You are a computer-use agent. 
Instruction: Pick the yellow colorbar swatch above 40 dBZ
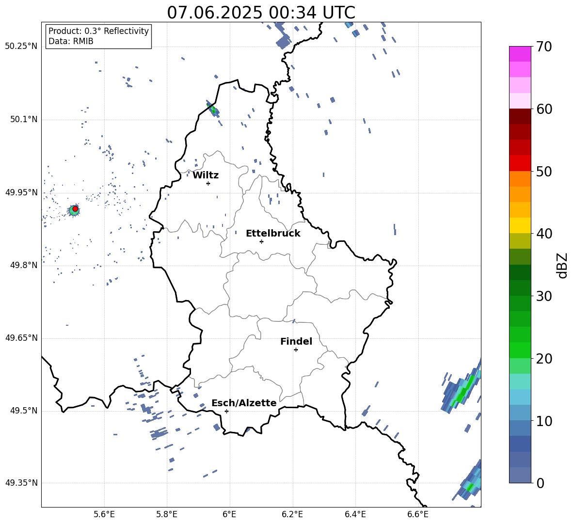click(520, 225)
